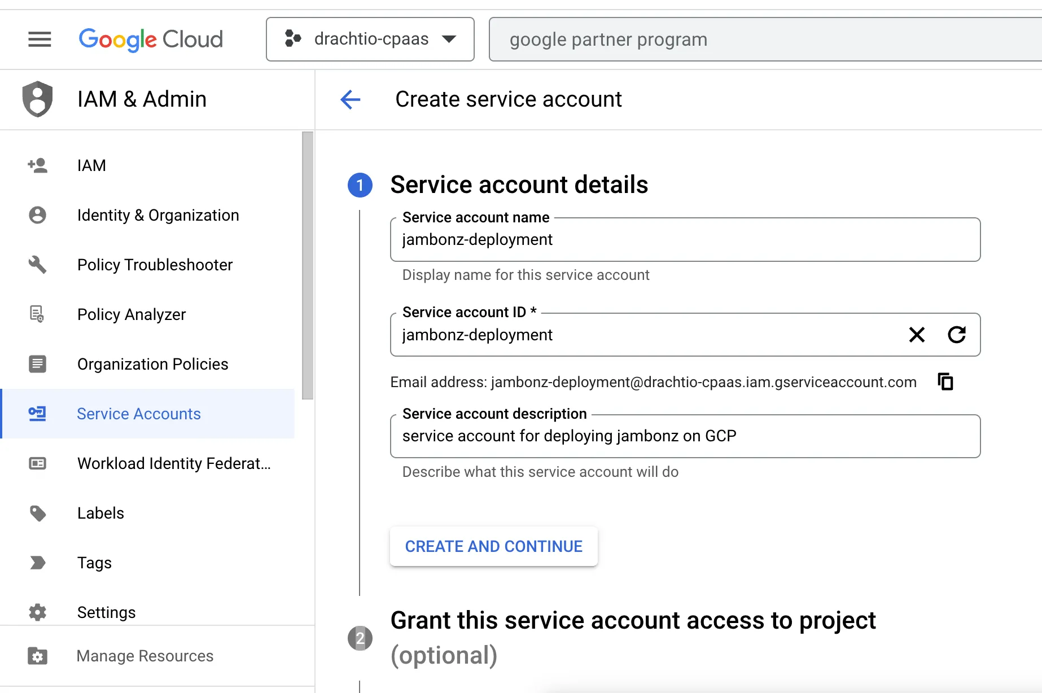1042x693 pixels.
Task: Click the IAM & Admin shield icon
Action: pos(37,99)
